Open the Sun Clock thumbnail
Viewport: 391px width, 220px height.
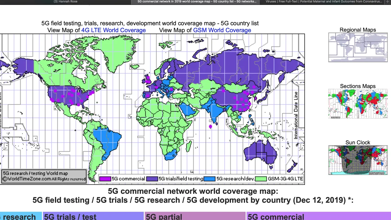[x=358, y=160]
